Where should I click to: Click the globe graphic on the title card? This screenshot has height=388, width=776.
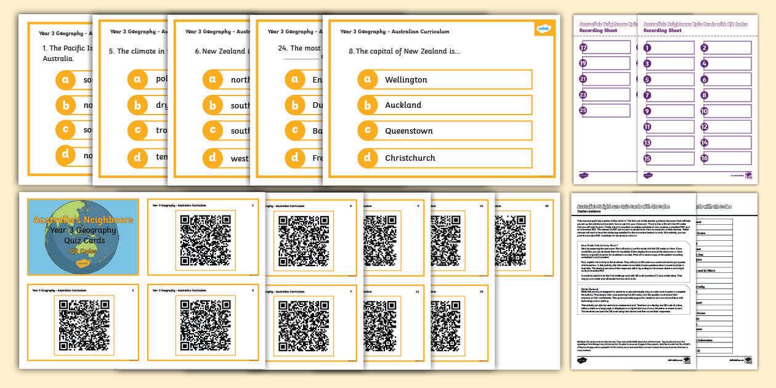coord(83,237)
